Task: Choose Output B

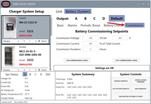Action: point(85,18)
